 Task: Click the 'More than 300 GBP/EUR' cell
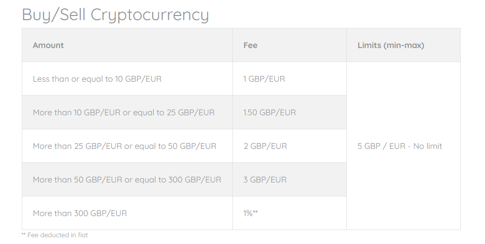[x=127, y=213]
